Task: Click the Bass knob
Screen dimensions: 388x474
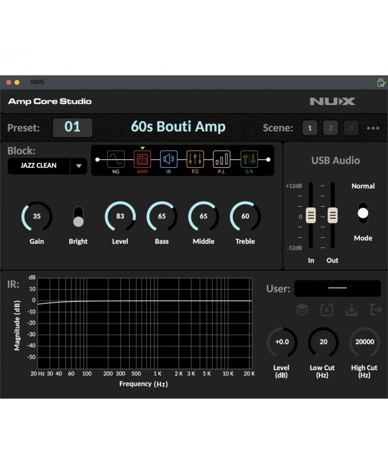Action: click(x=162, y=217)
